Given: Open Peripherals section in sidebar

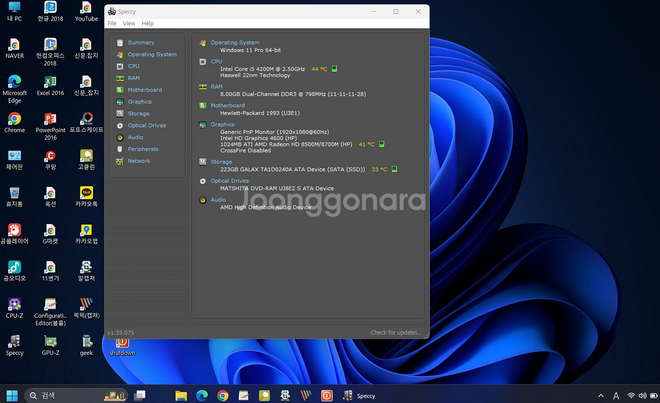Looking at the screenshot, I should 143,149.
